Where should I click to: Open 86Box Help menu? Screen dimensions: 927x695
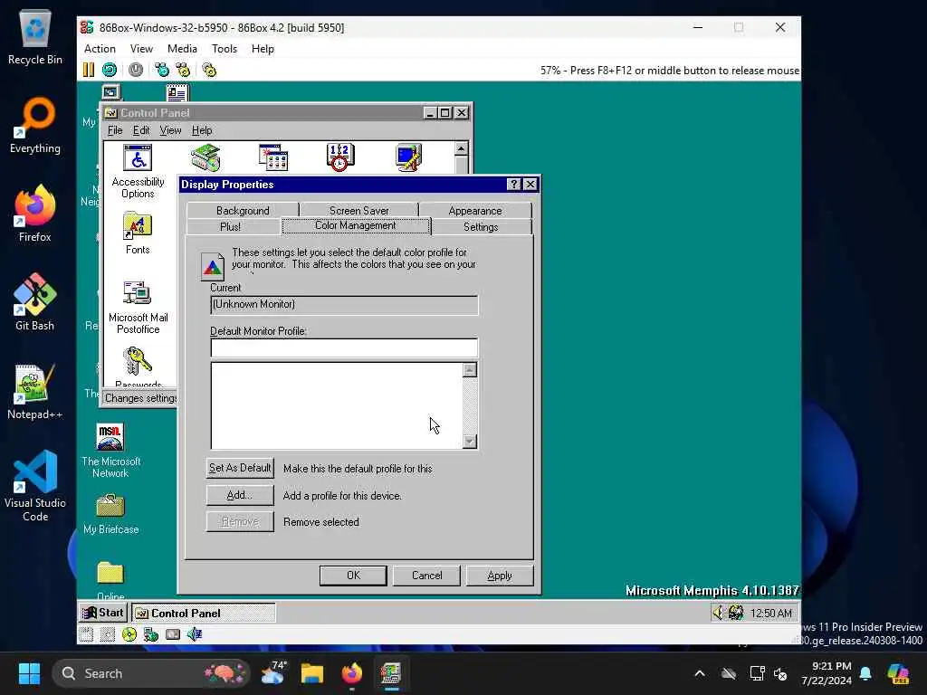(x=263, y=49)
